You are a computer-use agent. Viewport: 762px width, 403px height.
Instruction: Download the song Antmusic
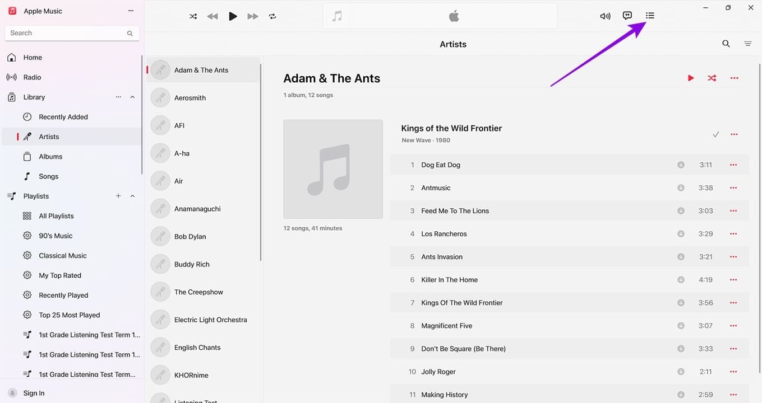coord(681,188)
